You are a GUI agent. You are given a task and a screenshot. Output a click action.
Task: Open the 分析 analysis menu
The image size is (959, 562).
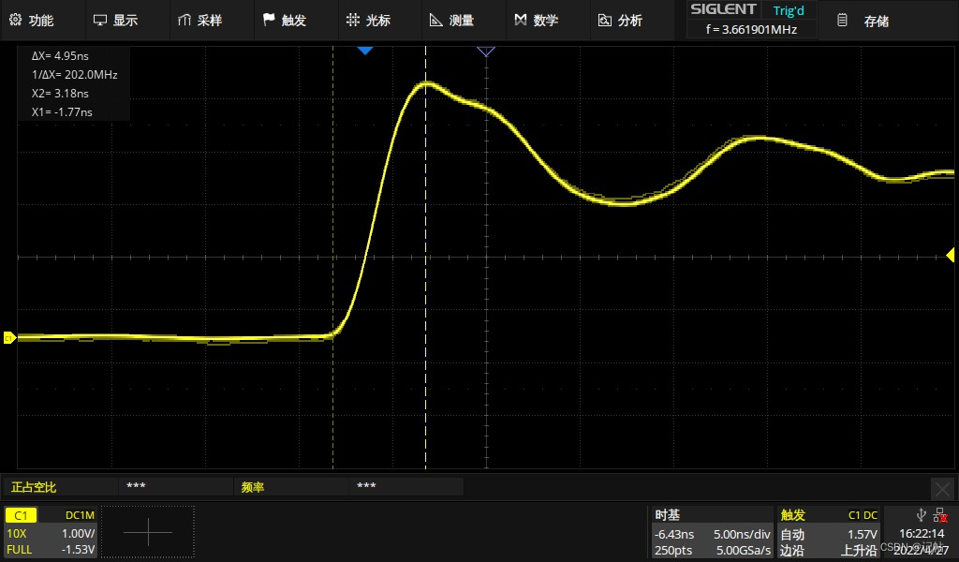coord(620,21)
